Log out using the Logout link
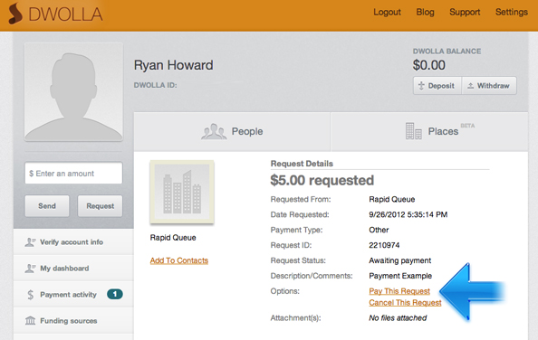The image size is (538, 340). (387, 12)
